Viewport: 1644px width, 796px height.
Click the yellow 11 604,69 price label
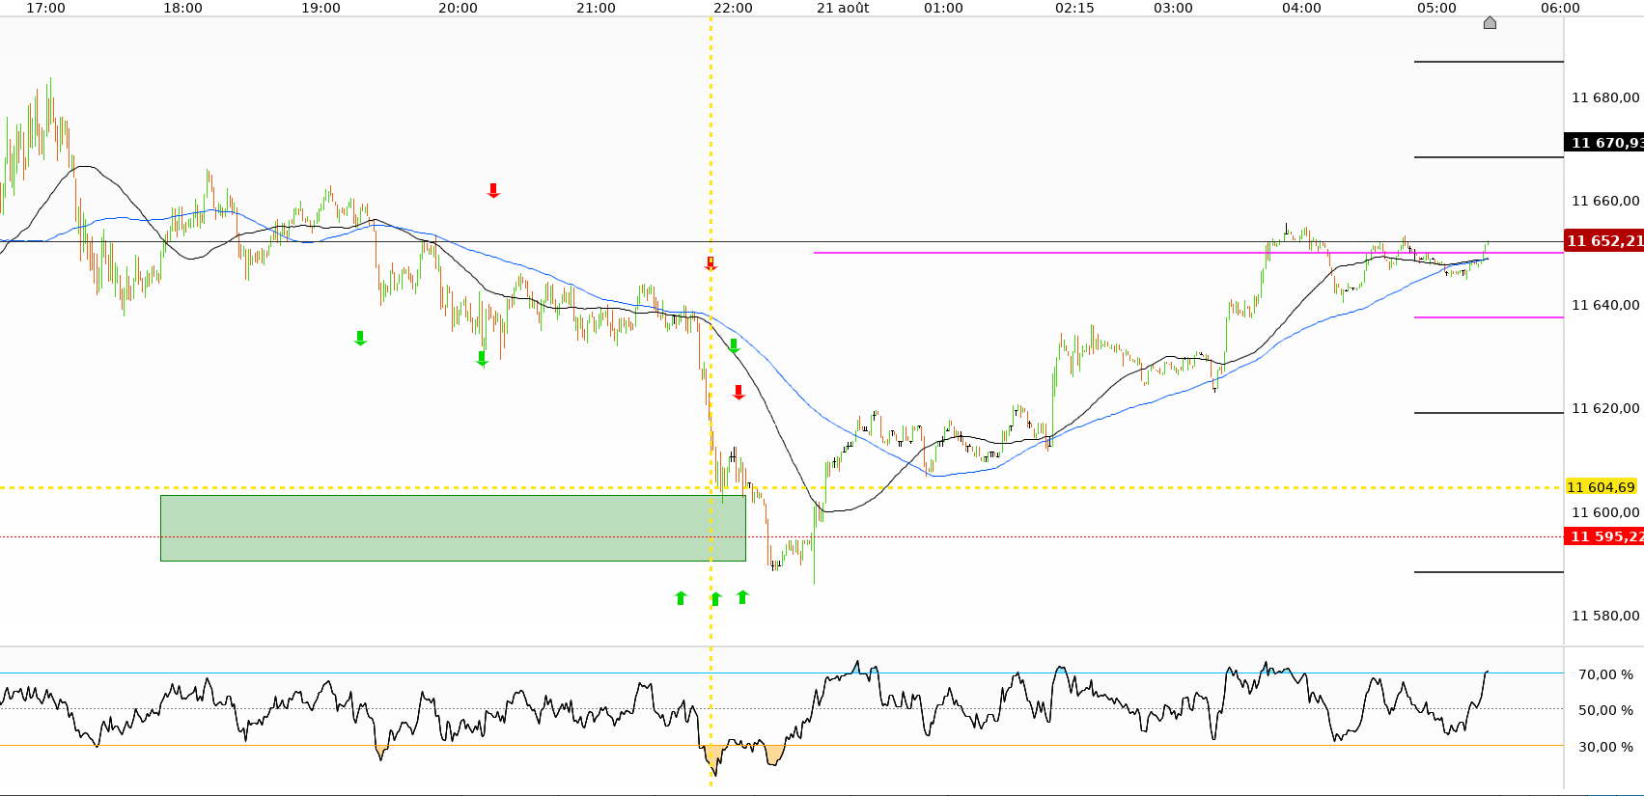tap(1601, 487)
